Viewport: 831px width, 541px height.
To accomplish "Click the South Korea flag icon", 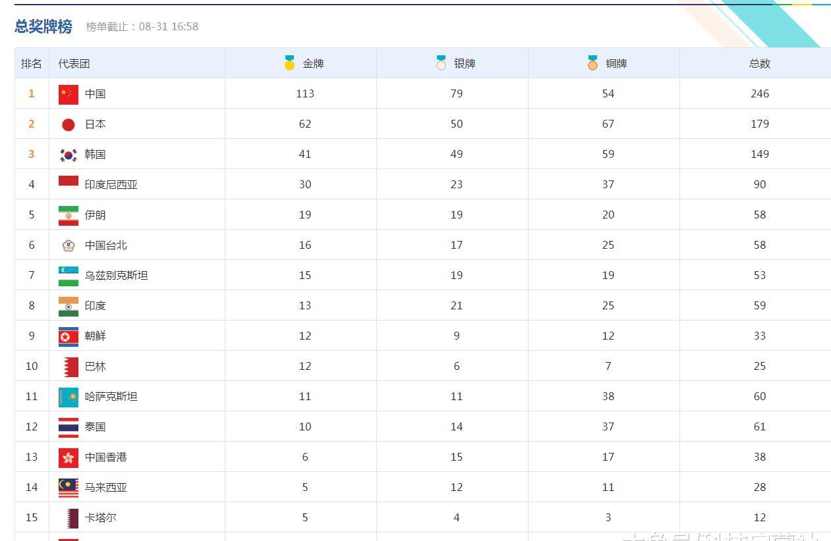I will coord(68,155).
